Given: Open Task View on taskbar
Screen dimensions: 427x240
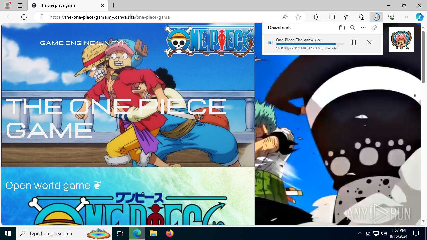Looking at the screenshot, I should tap(120, 233).
